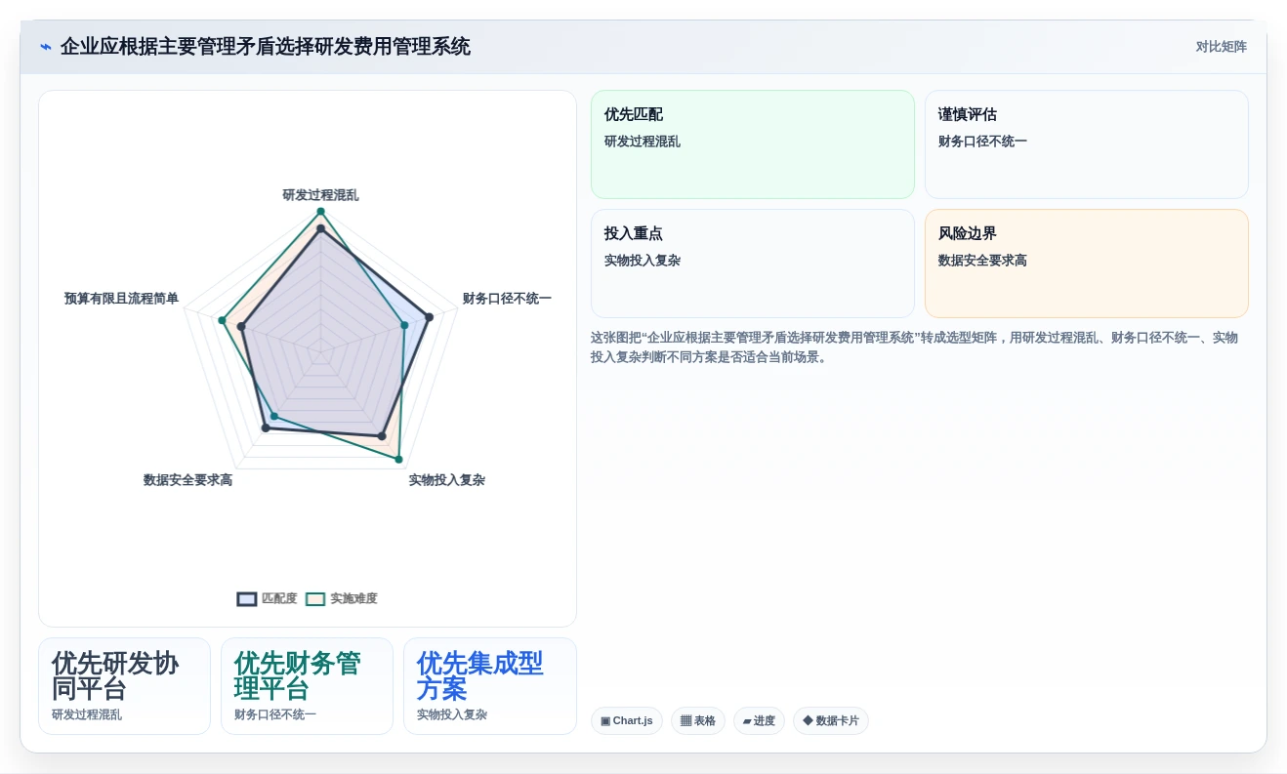This screenshot has height=774, width=1287.
Task: Click the 研发过程混乱 radar axis label
Action: click(x=320, y=195)
